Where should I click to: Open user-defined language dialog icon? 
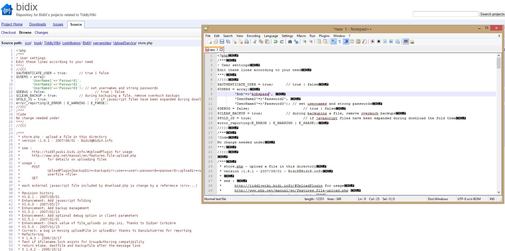tap(352, 42)
